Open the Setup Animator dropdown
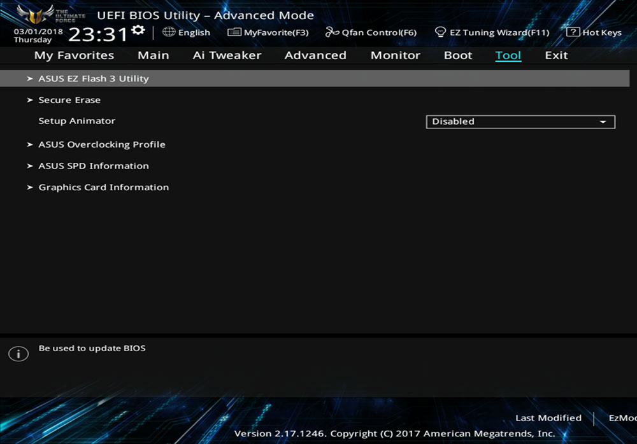 (x=520, y=121)
